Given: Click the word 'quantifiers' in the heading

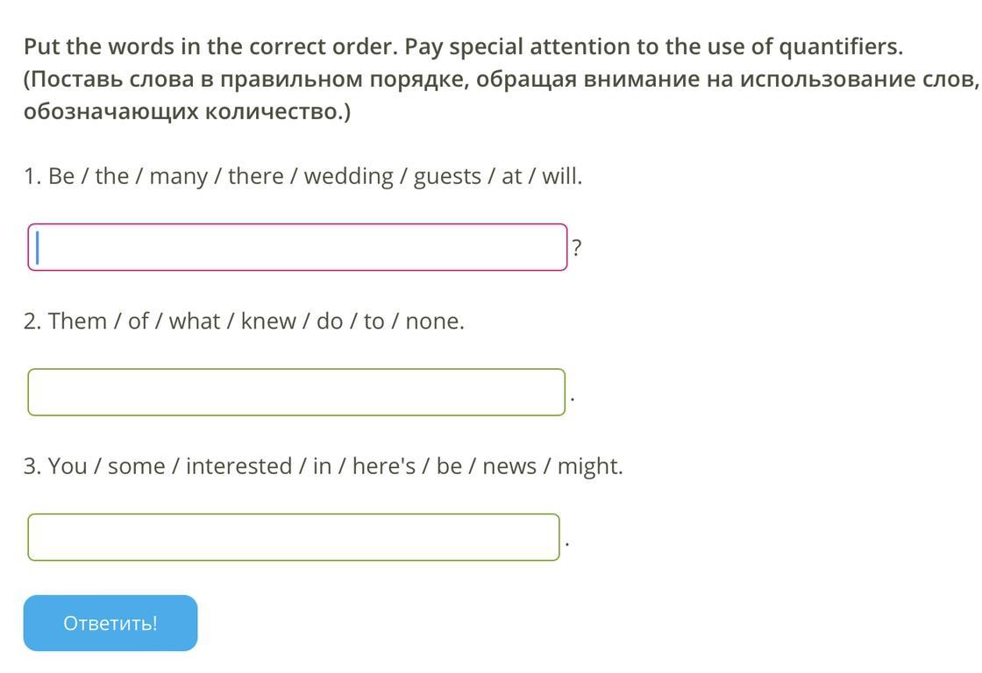Looking at the screenshot, I should coord(839,46).
